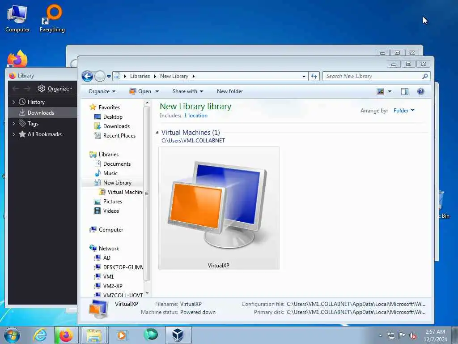Click navigation pane scroll down arrow
Viewport: 458px width, 344px height.
click(147, 293)
